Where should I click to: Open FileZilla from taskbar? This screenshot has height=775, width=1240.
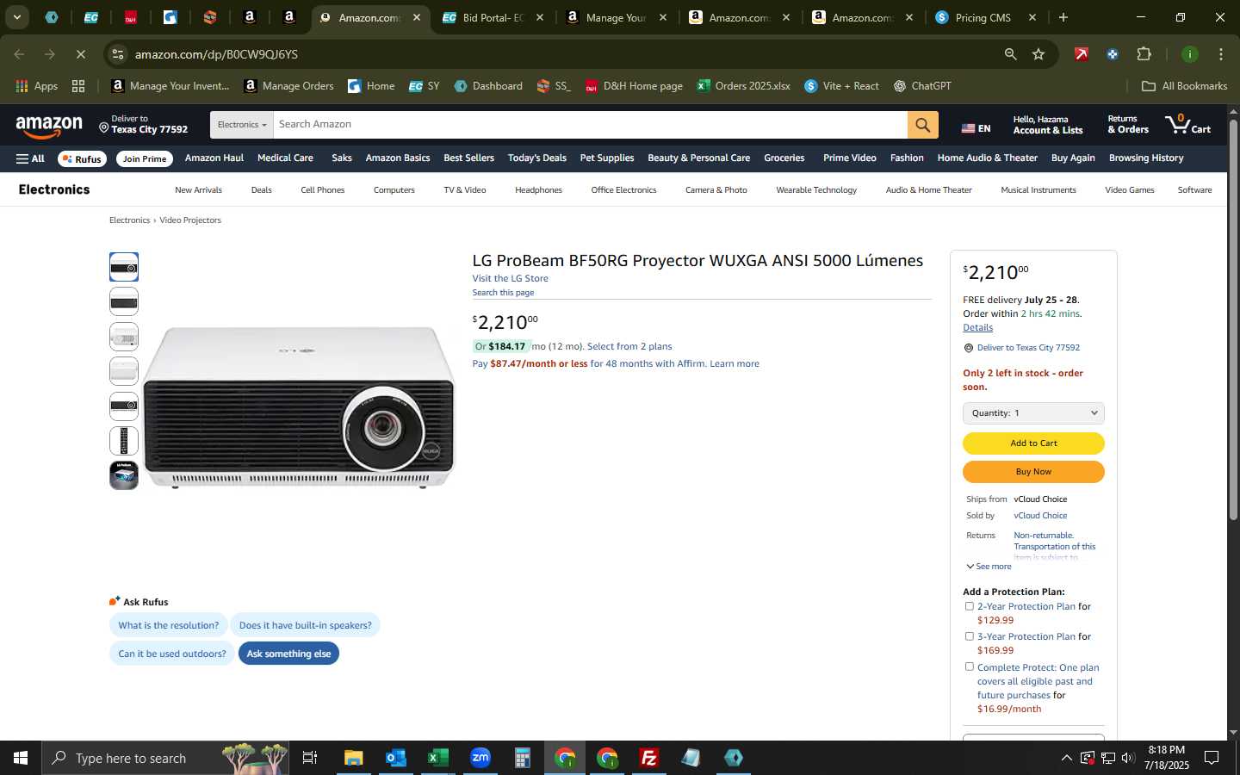[x=649, y=758]
